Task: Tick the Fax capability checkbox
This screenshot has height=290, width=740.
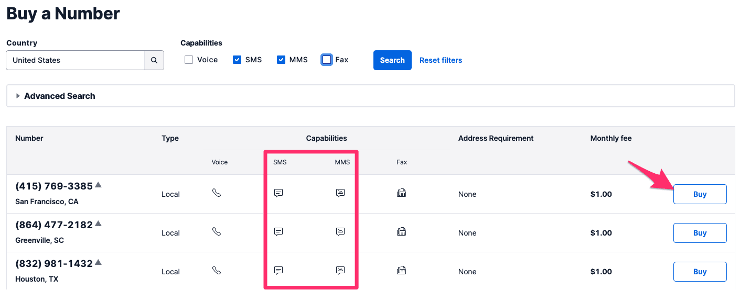Action: coord(327,60)
